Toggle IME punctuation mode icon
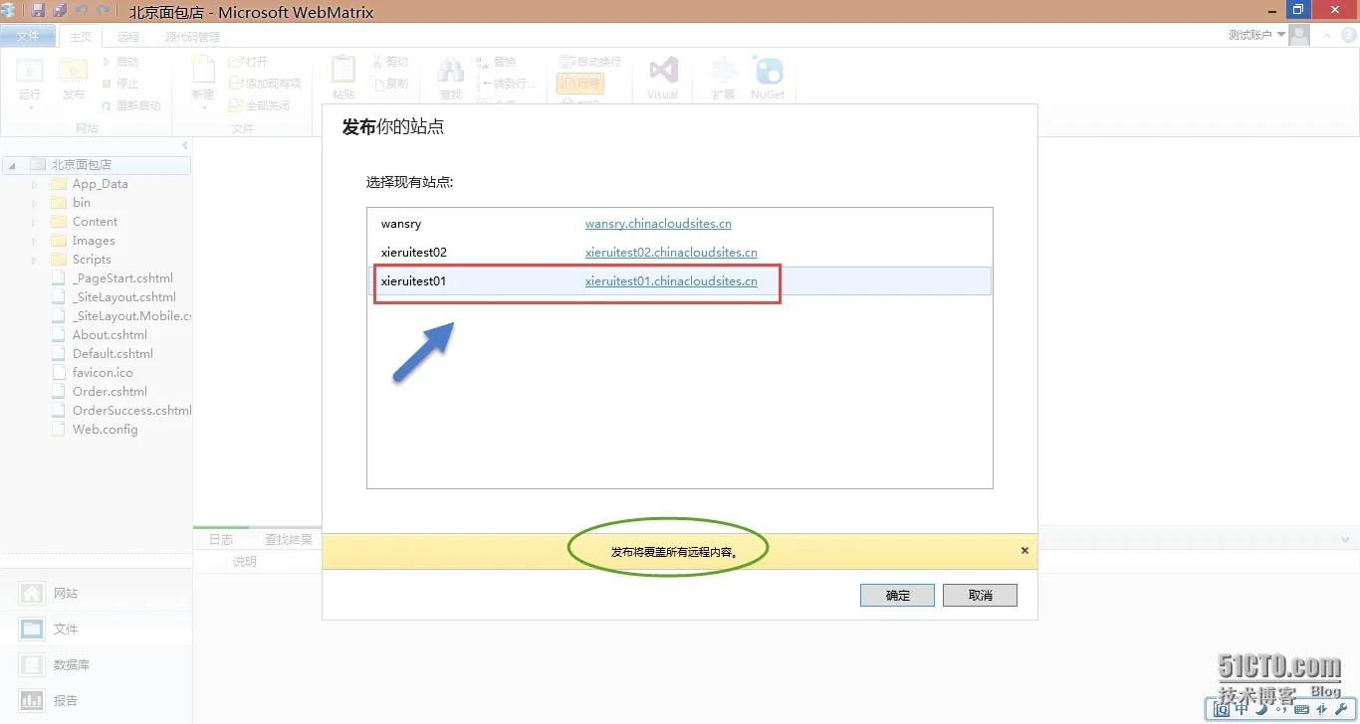The width and height of the screenshot is (1360, 724). click(1279, 709)
